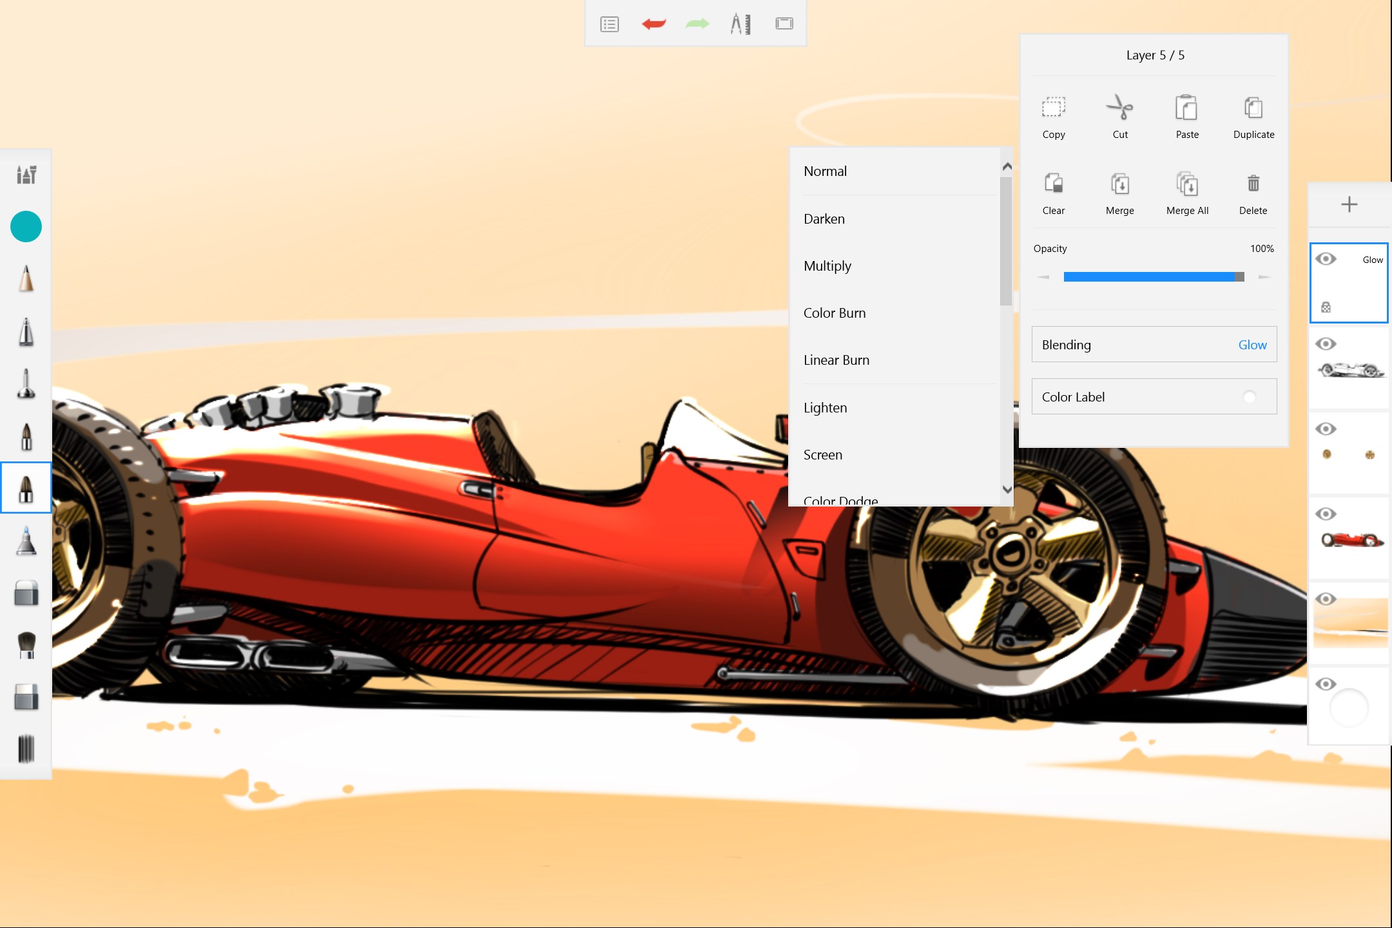Toggle visibility of the red car layer

pos(1326,514)
